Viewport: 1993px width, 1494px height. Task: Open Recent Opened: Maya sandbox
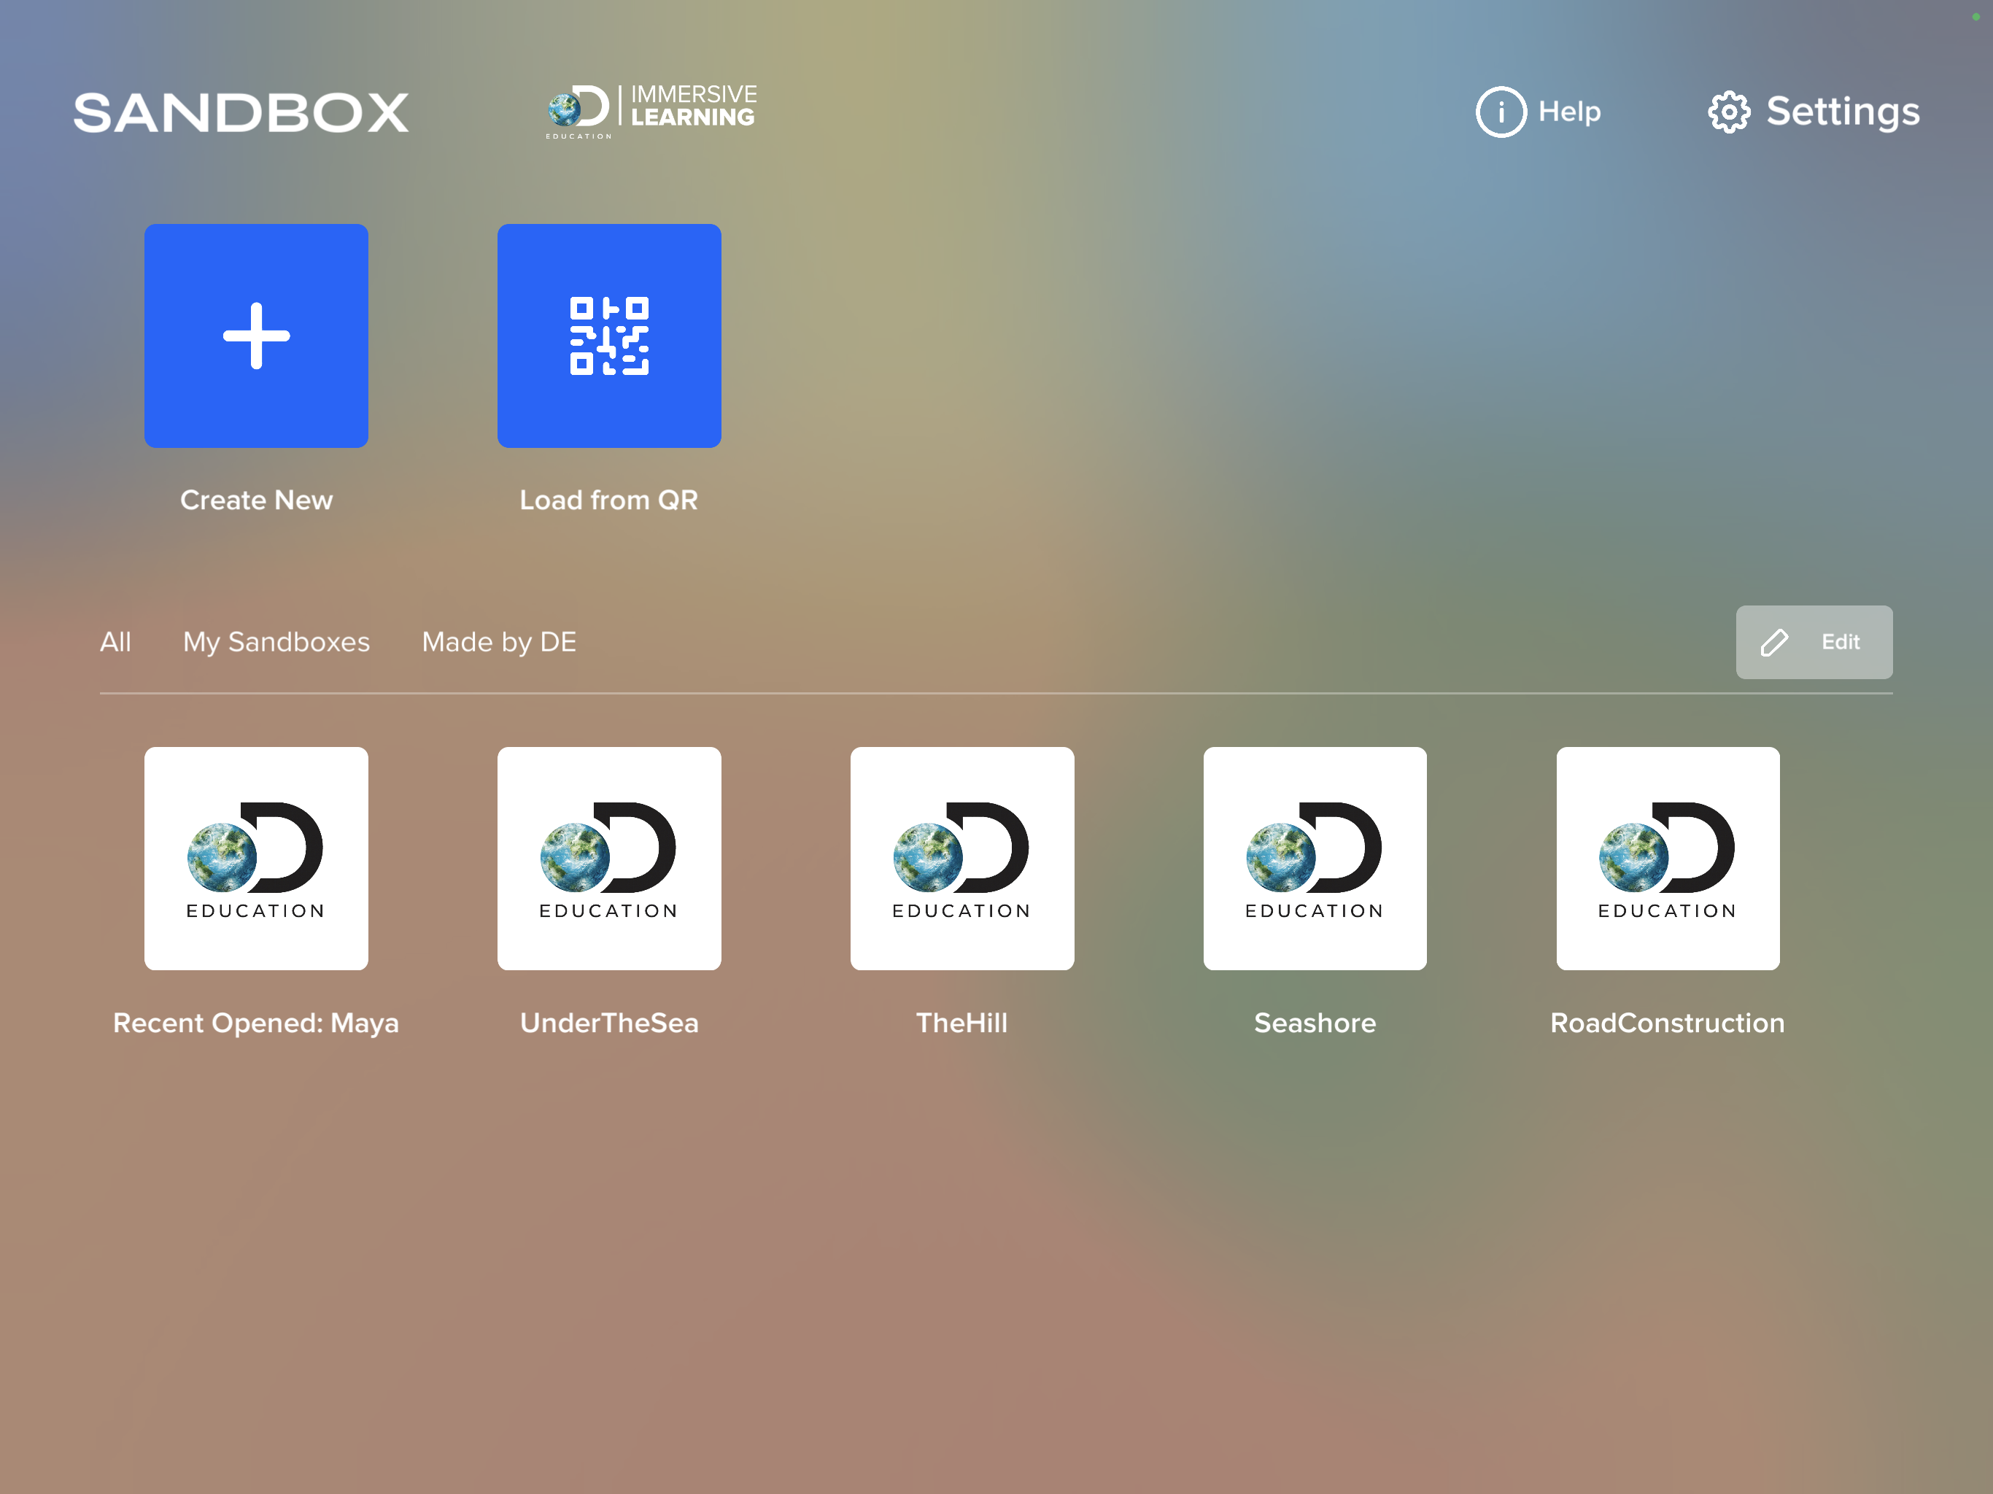(x=256, y=858)
